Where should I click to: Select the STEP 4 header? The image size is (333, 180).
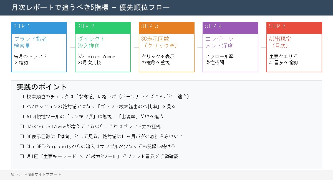coord(230,28)
